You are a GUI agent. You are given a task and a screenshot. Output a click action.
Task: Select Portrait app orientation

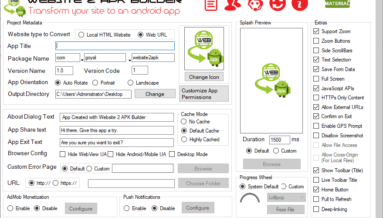pyautogui.click(x=95, y=83)
